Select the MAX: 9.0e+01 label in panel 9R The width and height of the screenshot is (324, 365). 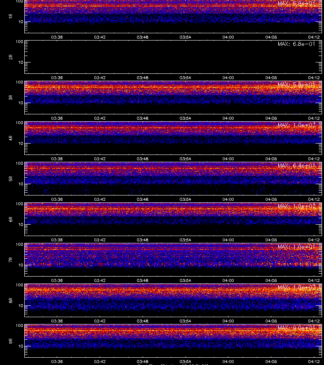pyautogui.click(x=296, y=328)
